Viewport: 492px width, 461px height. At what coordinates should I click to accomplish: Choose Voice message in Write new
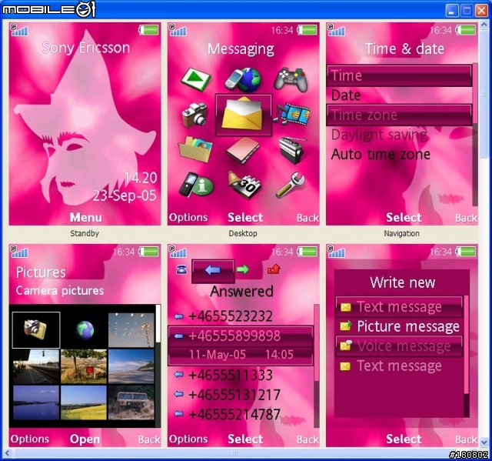point(399,346)
